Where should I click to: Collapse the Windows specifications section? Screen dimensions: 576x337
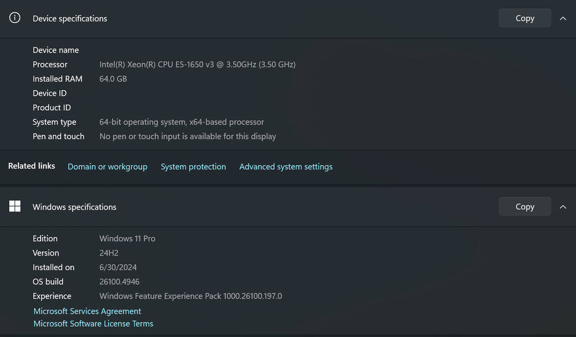tap(563, 207)
